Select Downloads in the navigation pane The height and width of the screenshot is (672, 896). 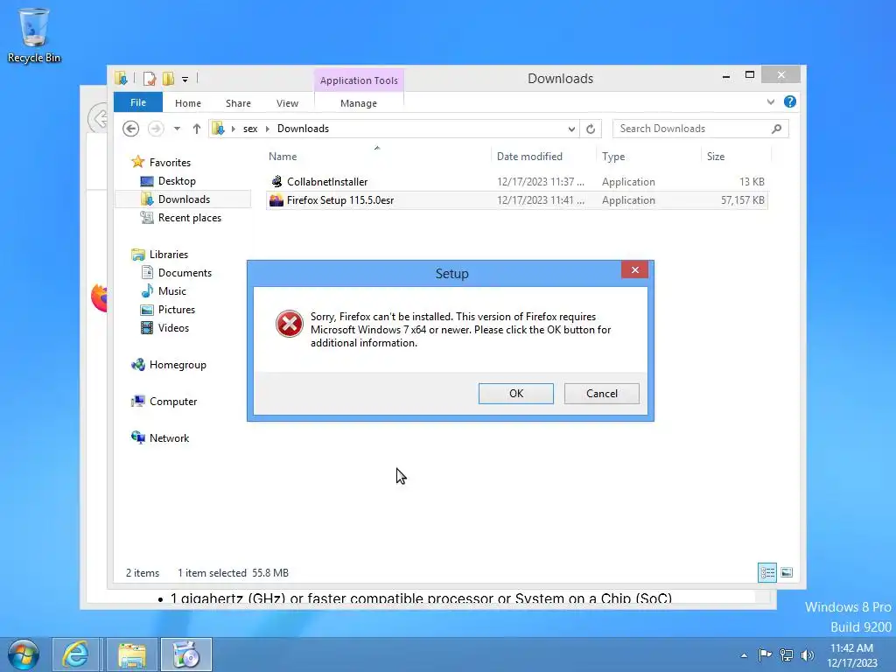(x=184, y=199)
